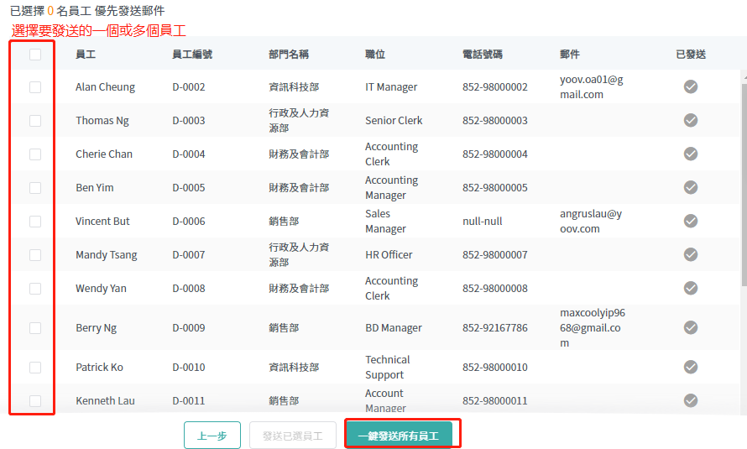
Task: Send to all with 一鍵發送所有員工
Action: tap(399, 436)
